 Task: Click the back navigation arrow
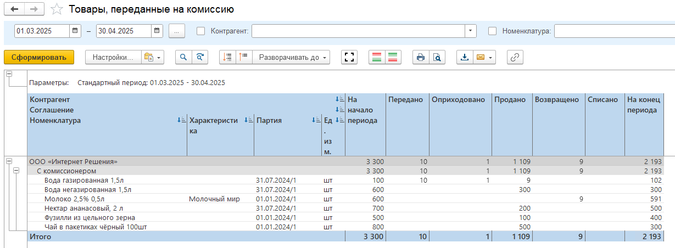point(14,9)
